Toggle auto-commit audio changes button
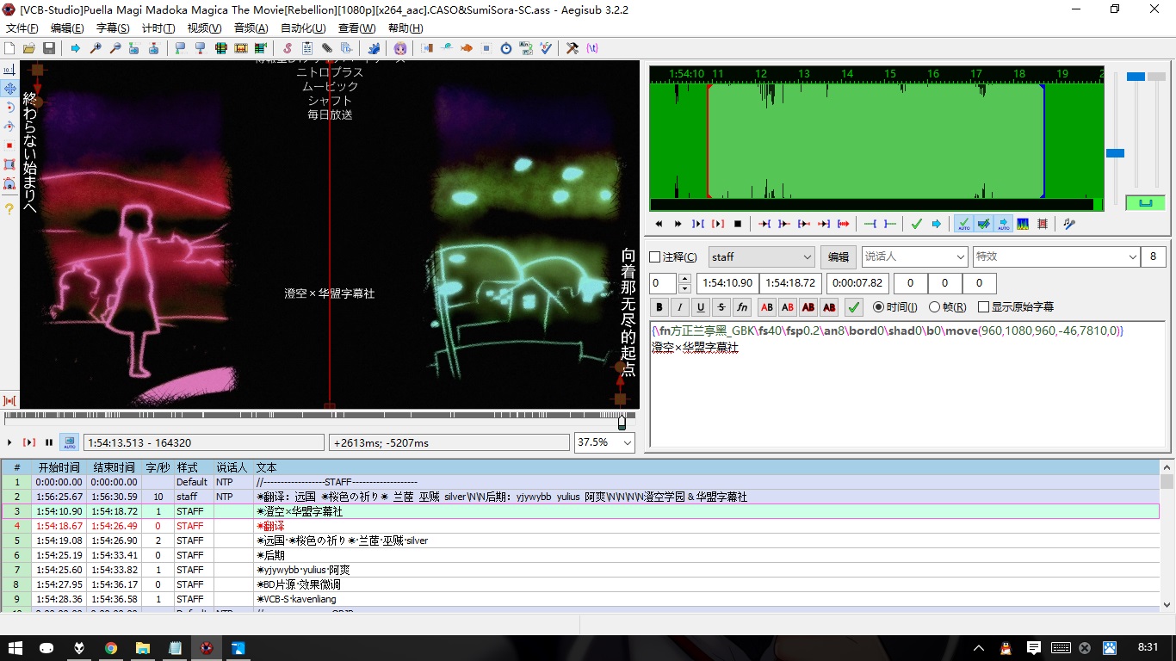The width and height of the screenshot is (1176, 661). (964, 224)
